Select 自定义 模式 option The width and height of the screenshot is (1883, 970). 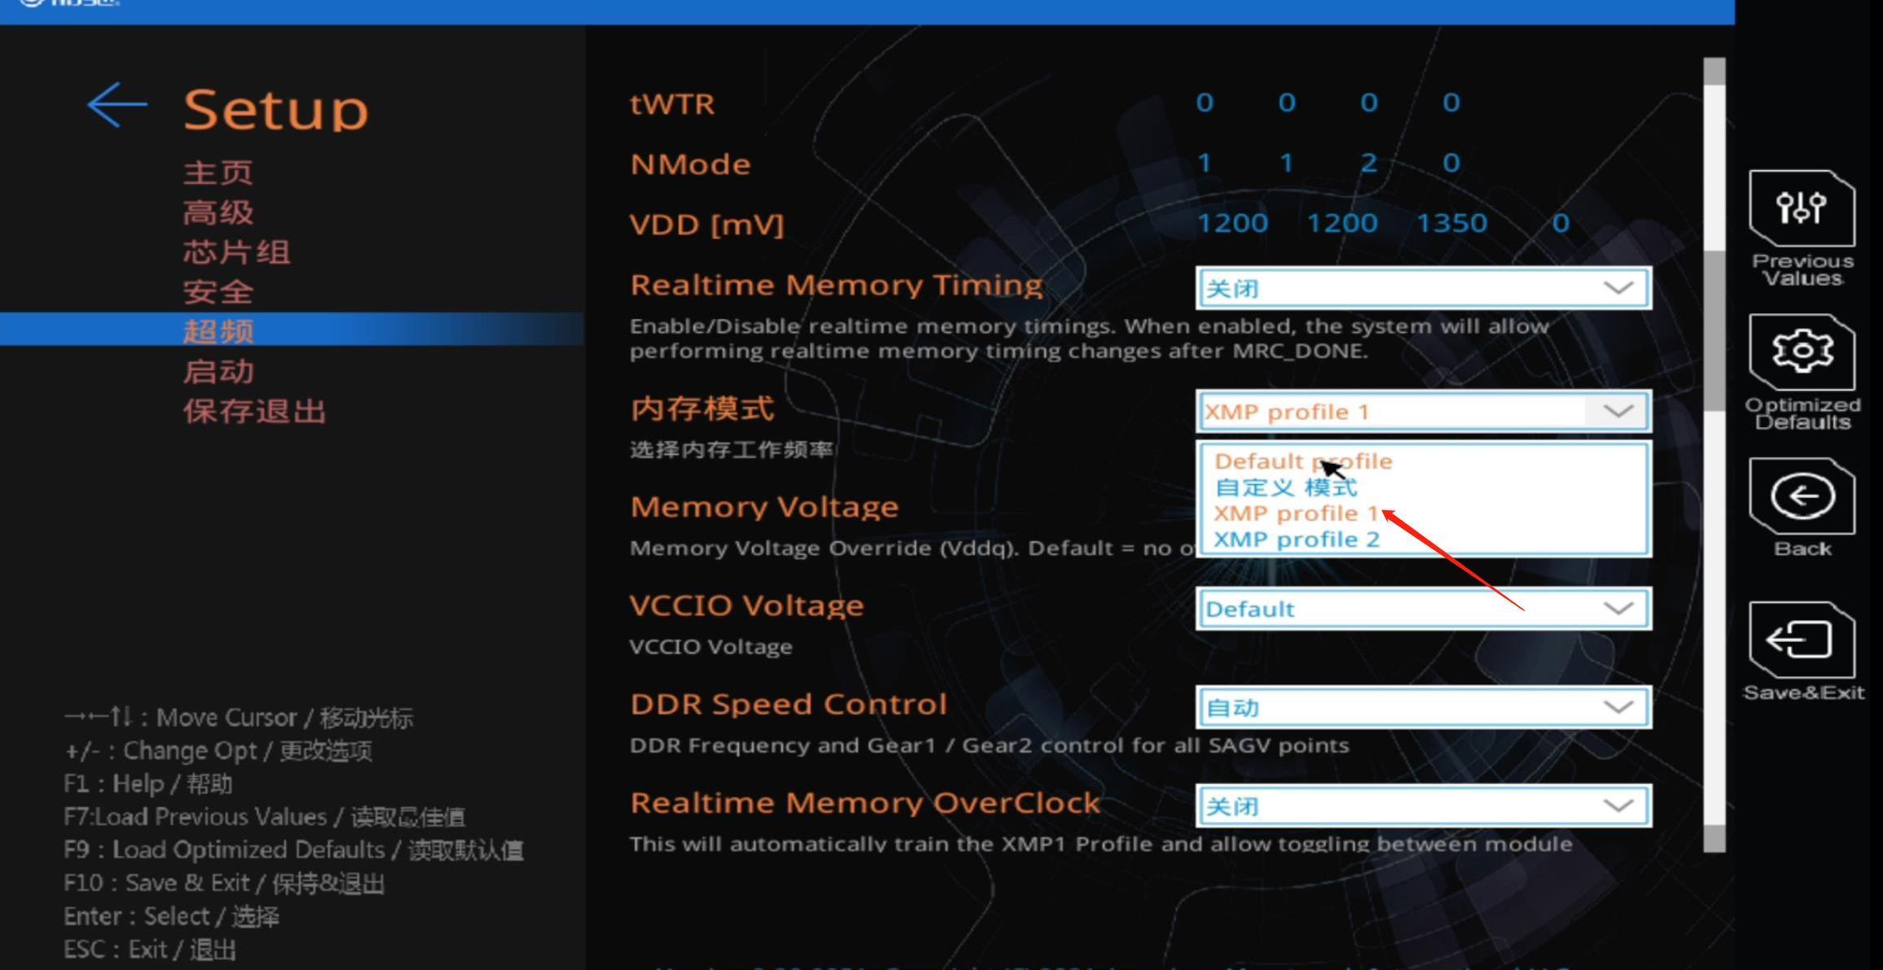click(x=1286, y=487)
